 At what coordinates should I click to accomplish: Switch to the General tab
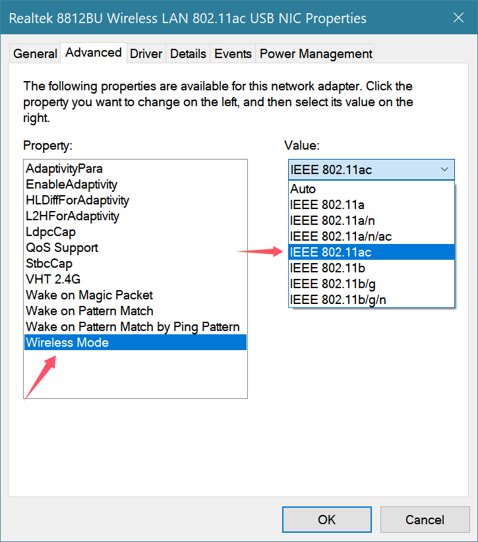pos(35,53)
